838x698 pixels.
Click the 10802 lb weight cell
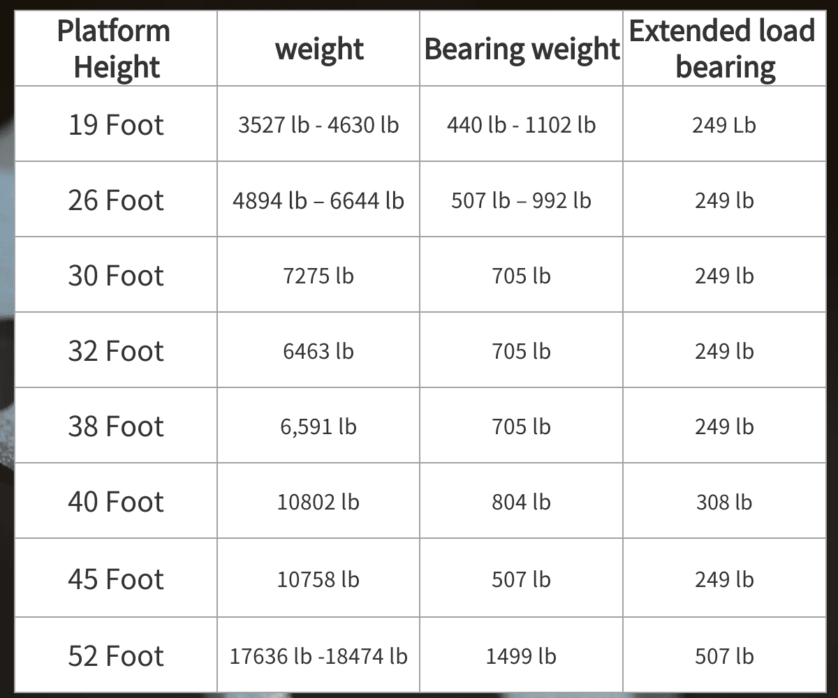[318, 502]
